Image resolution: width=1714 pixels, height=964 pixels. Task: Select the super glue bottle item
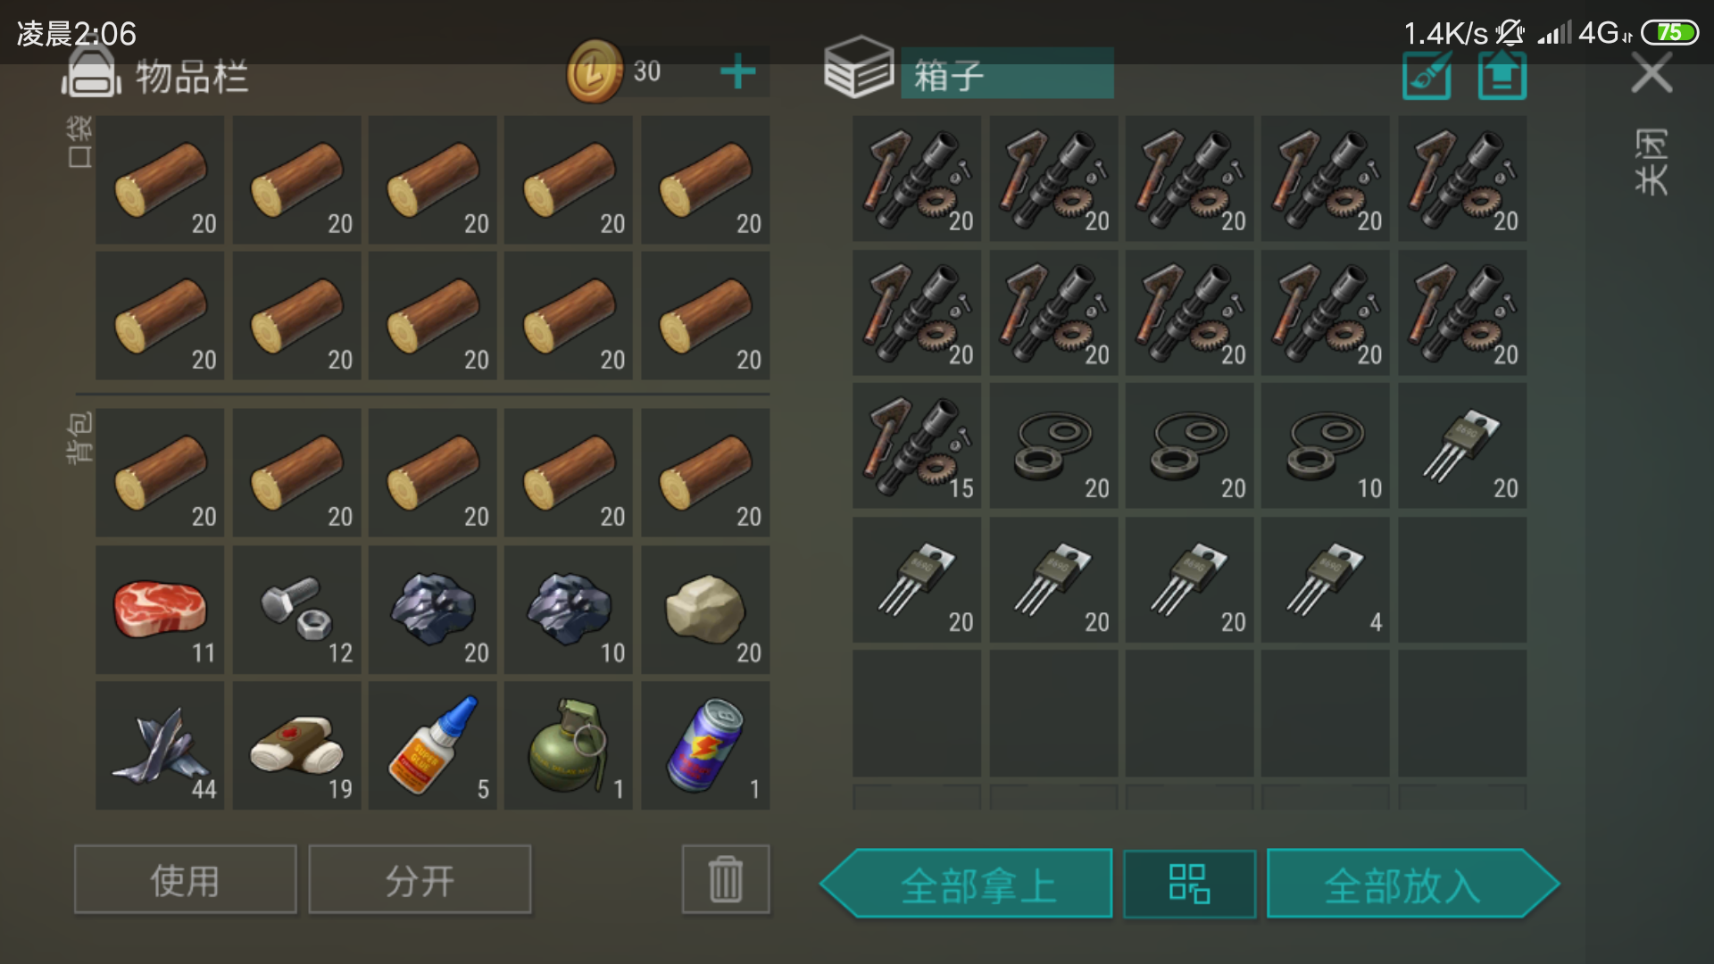(x=433, y=746)
